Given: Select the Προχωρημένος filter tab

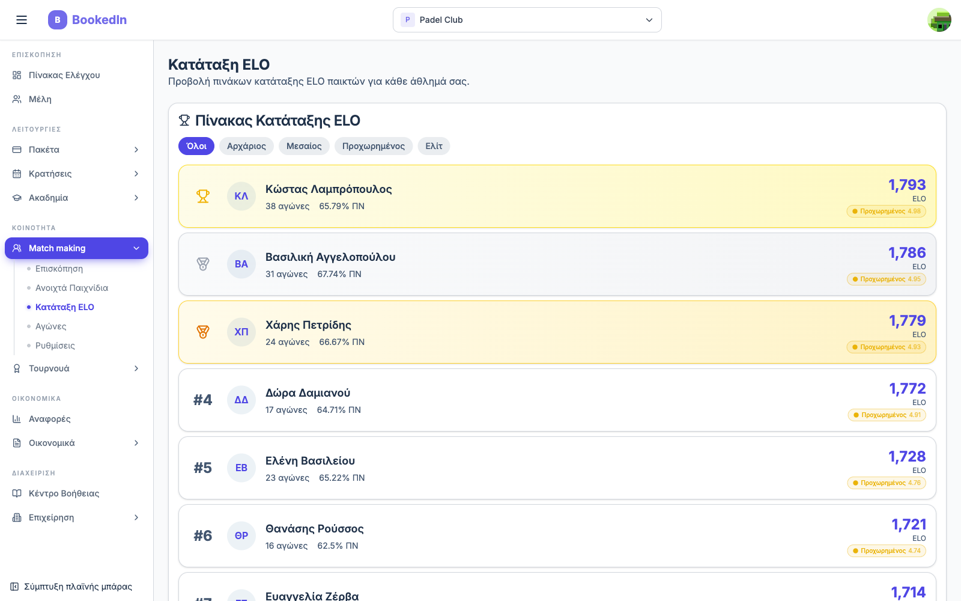Looking at the screenshot, I should click(374, 146).
